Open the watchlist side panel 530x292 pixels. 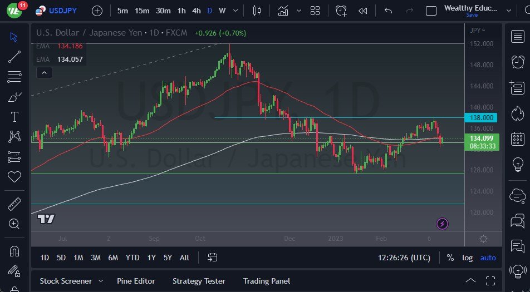(517, 36)
